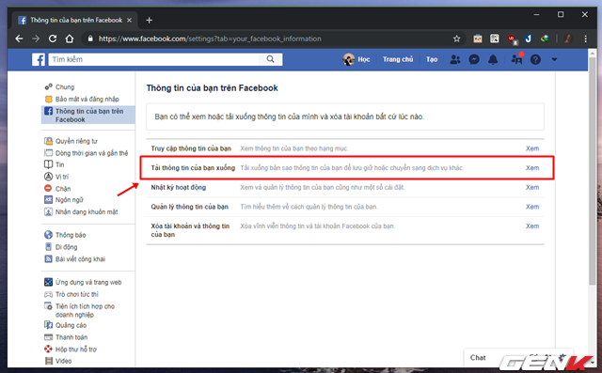Click the Xóa tài khoản và thông tin label

pyautogui.click(x=190, y=230)
